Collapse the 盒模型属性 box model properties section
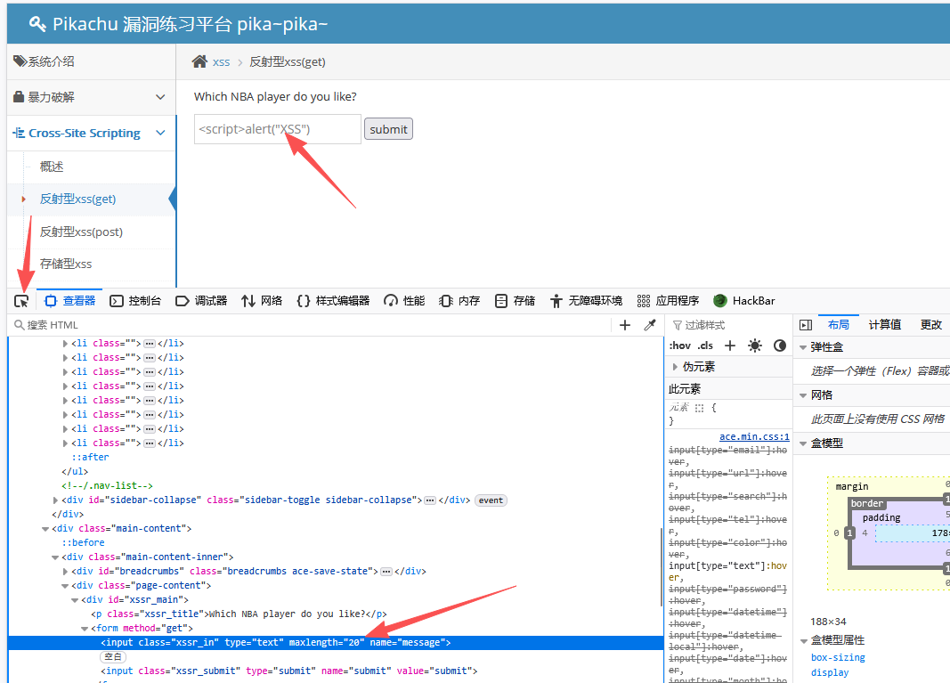The width and height of the screenshot is (950, 683). pyautogui.click(x=803, y=640)
